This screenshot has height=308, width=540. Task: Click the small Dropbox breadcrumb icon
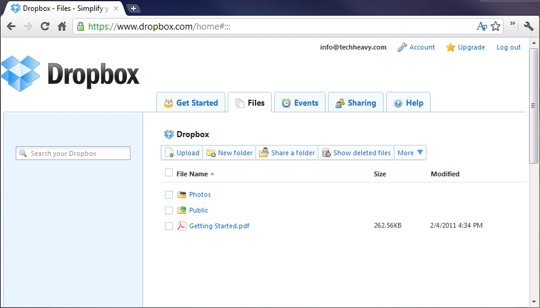click(169, 134)
